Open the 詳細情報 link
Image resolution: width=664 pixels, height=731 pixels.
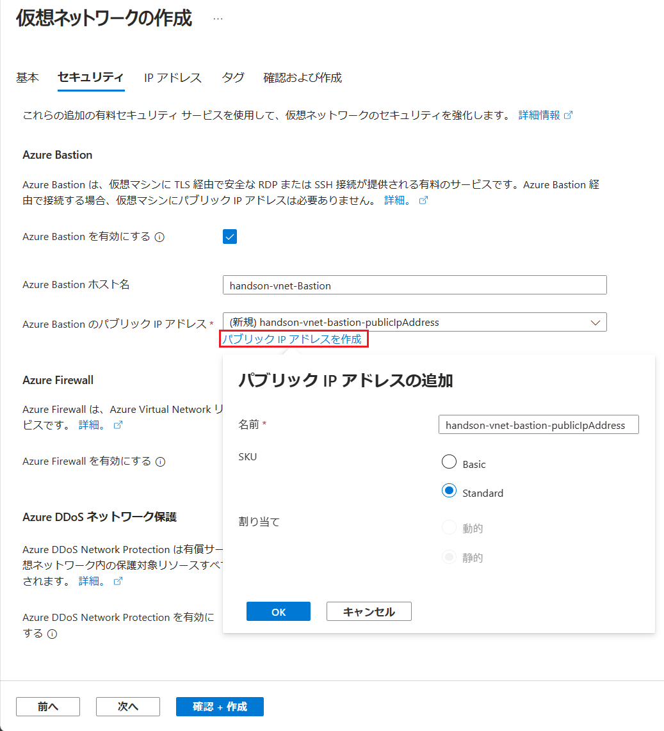540,115
